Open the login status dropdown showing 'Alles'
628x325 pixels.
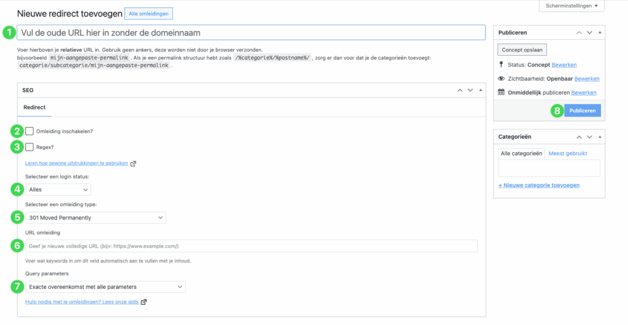(58, 190)
